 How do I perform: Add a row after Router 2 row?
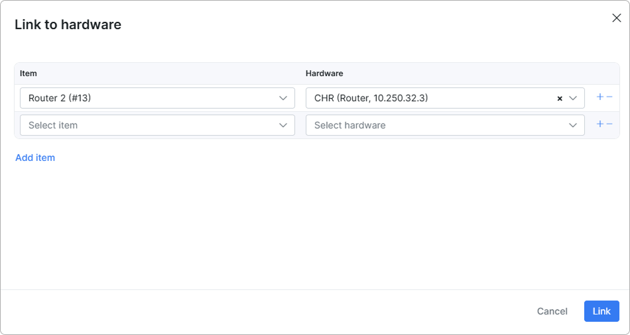pos(600,97)
